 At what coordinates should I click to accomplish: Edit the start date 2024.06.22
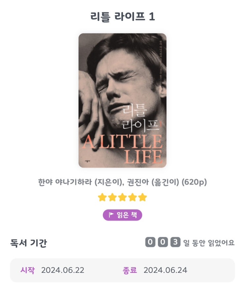click(x=63, y=270)
